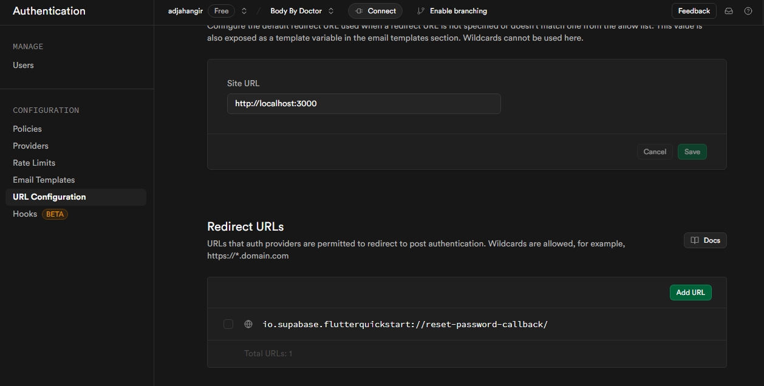
Task: Click the plug icon in Connect button
Action: 359,11
